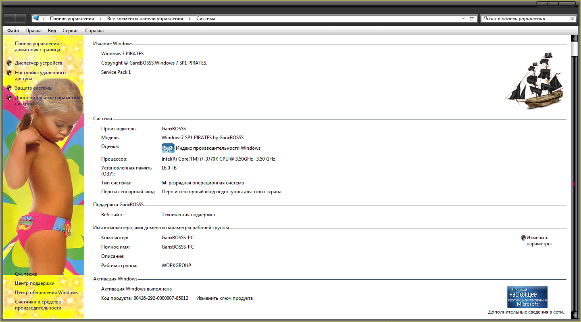Click the 16,0 ГБ memory value
Image resolution: width=581 pixels, height=322 pixels.
click(x=169, y=168)
